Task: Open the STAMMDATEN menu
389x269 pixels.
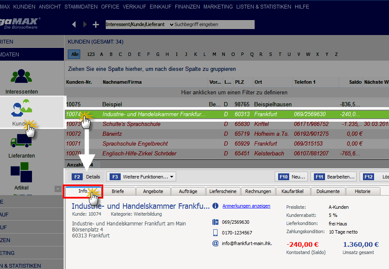Action: tap(81, 7)
